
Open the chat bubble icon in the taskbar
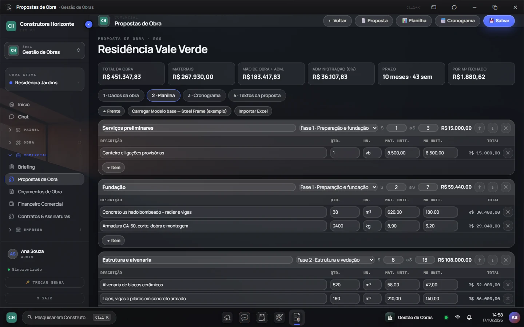pyautogui.click(x=245, y=318)
